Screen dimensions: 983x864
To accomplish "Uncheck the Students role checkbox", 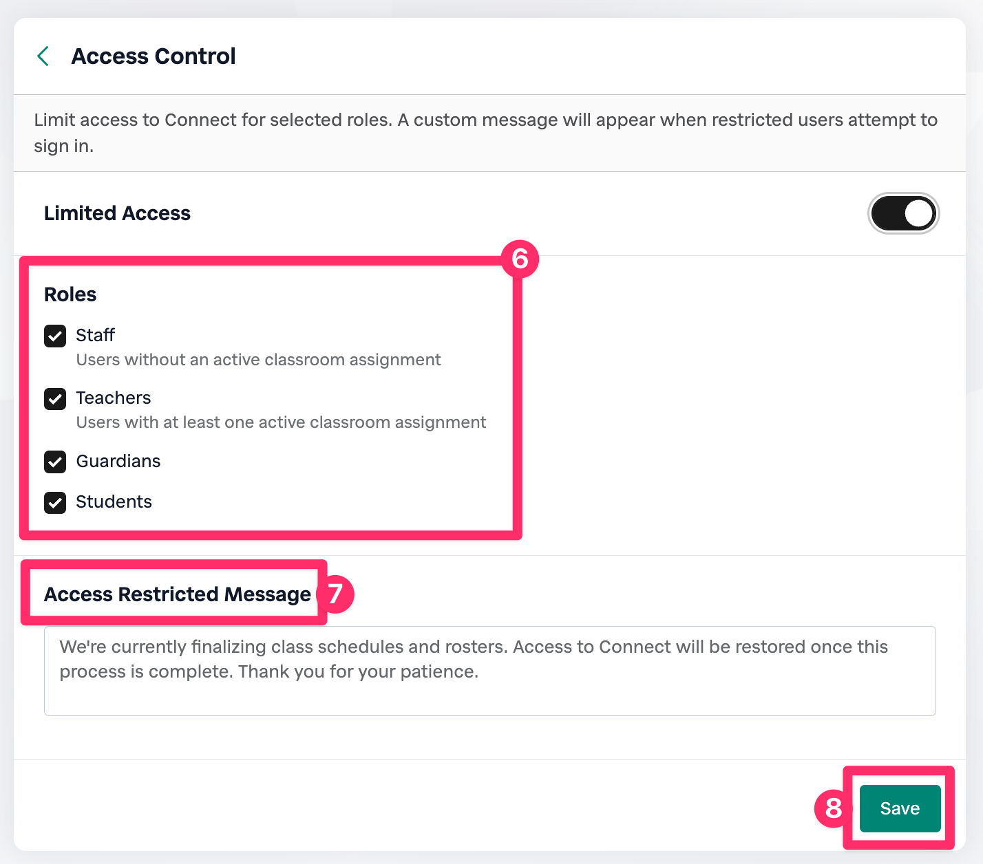I will [x=55, y=502].
